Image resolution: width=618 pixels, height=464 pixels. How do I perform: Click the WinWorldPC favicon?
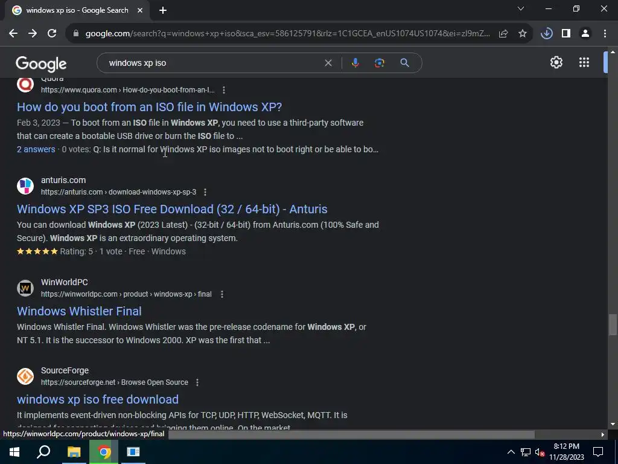25,288
